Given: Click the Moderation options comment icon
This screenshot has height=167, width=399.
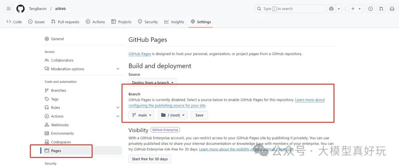Looking at the screenshot, I should click(x=47, y=69).
